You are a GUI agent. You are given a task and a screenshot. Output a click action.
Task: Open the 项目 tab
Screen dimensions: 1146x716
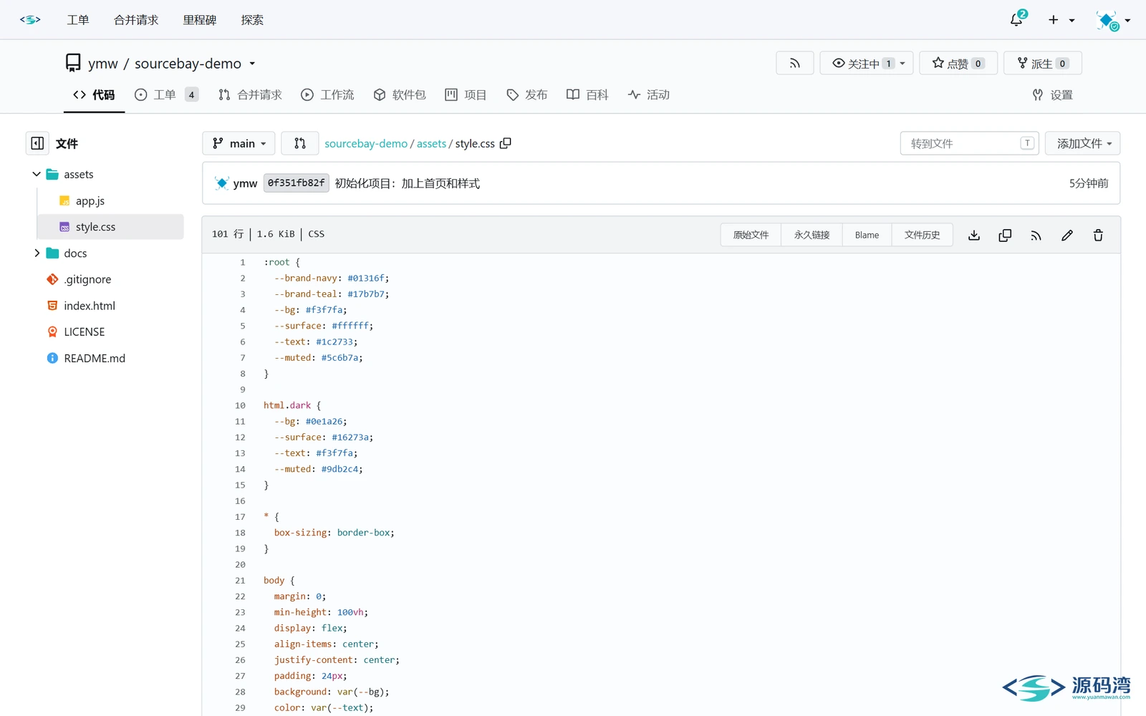[466, 95]
